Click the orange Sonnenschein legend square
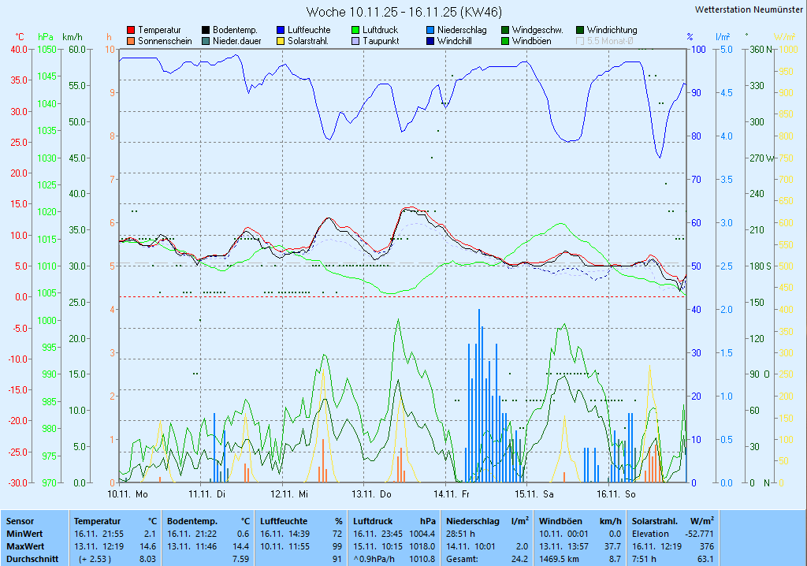This screenshot has height=566, width=807. (x=131, y=41)
